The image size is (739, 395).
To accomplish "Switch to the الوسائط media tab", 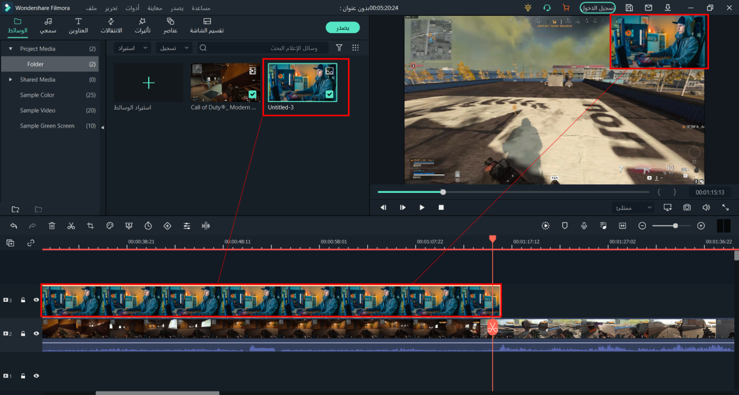I will [17, 26].
